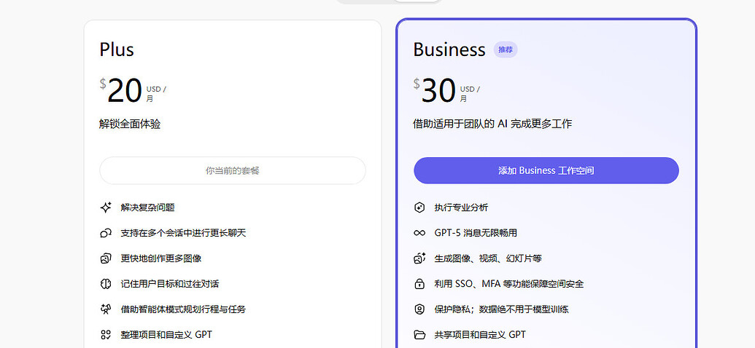
Task: Click the GPT-5 消息无限畅用 feature text
Action: point(476,233)
